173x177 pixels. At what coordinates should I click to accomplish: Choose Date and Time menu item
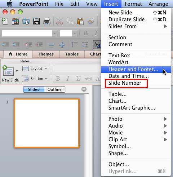pyautogui.click(x=136, y=76)
